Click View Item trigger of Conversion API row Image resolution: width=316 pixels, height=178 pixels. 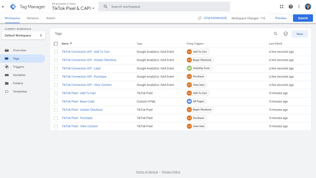click(197, 85)
